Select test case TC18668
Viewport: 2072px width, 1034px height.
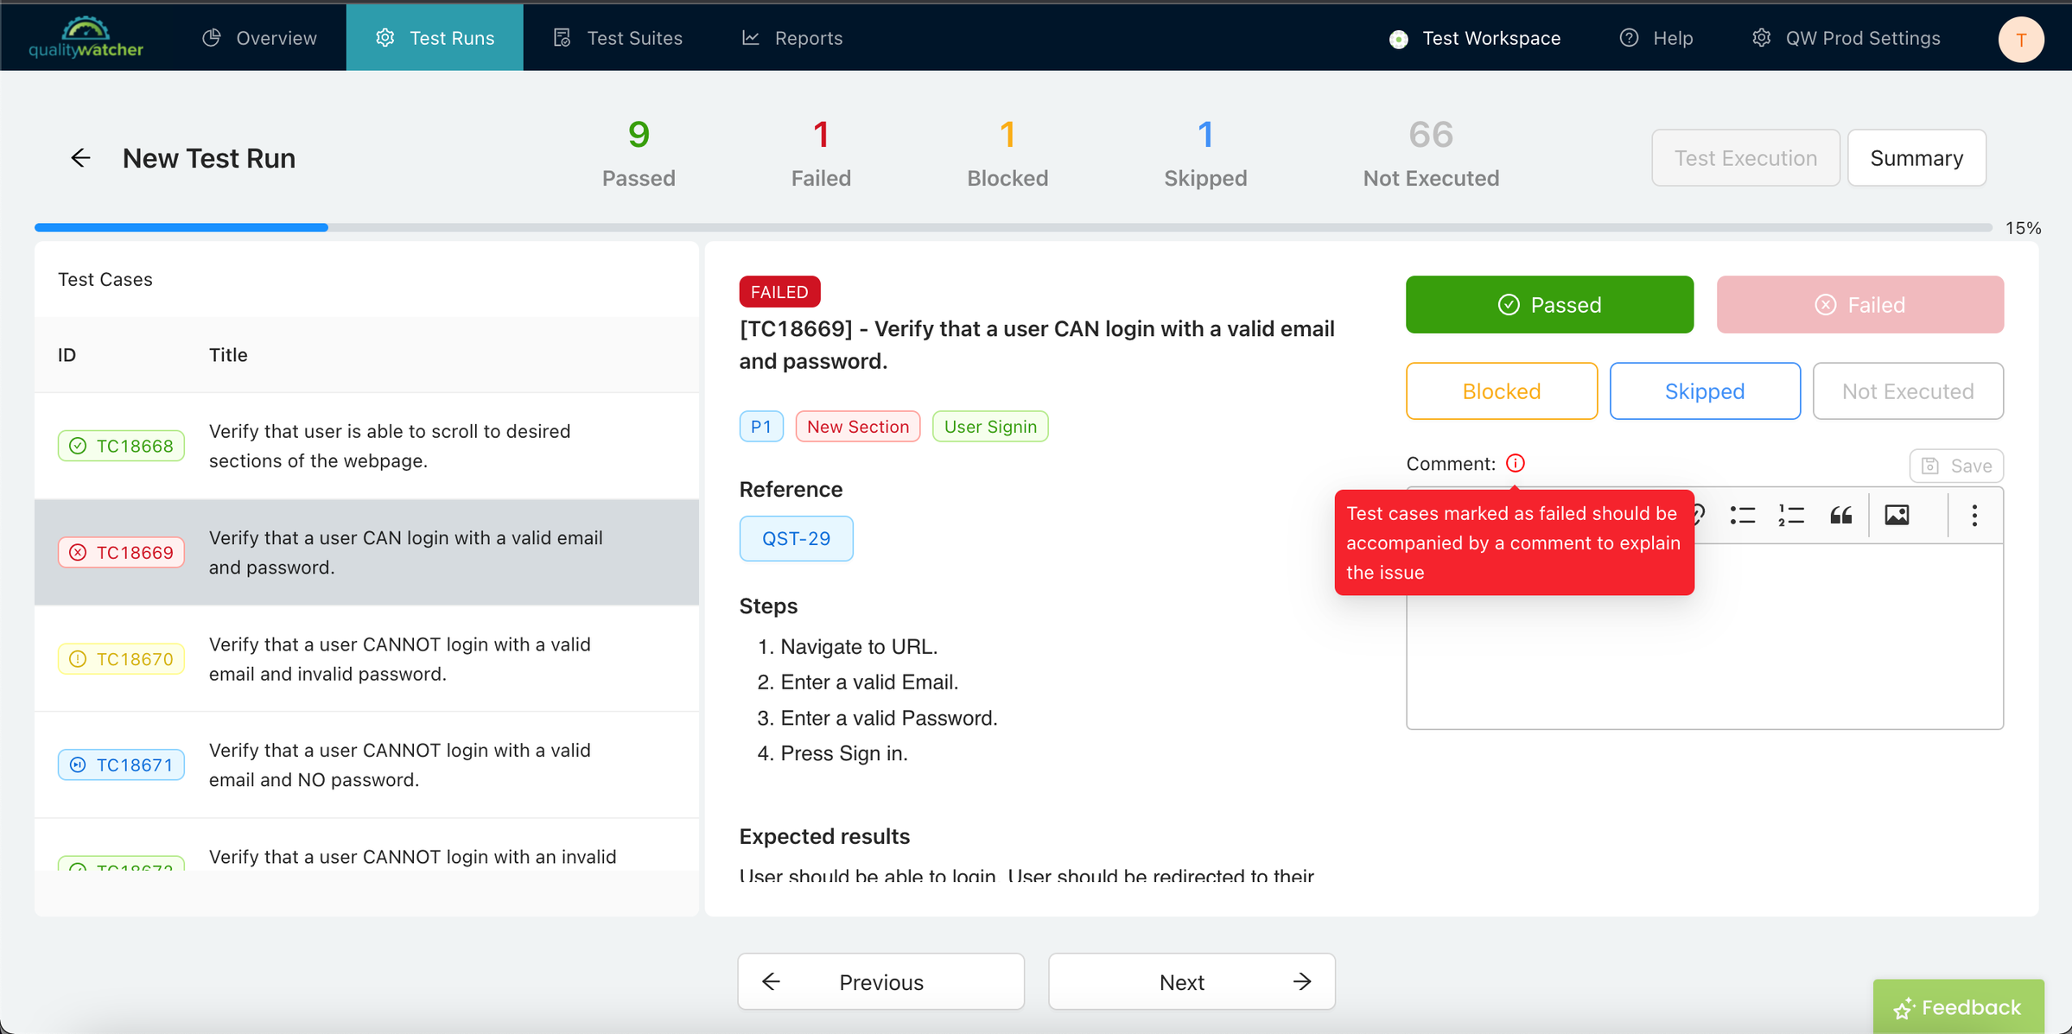(121, 446)
